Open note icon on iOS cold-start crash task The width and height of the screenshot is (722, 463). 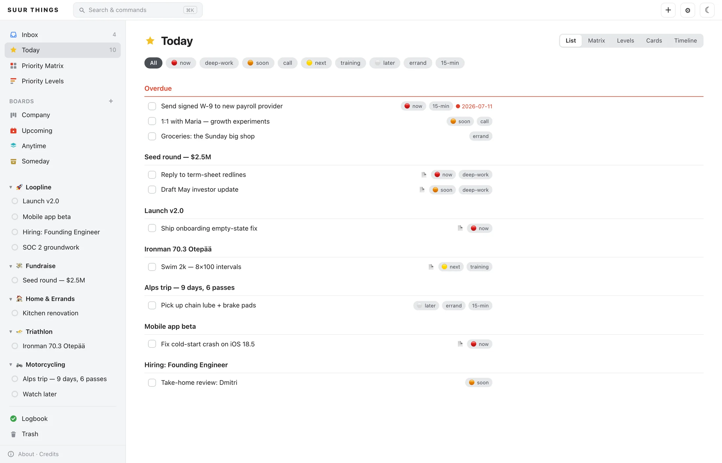click(x=460, y=344)
